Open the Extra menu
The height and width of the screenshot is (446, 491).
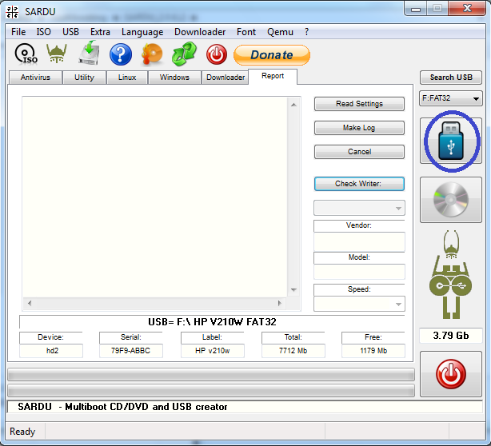point(100,32)
